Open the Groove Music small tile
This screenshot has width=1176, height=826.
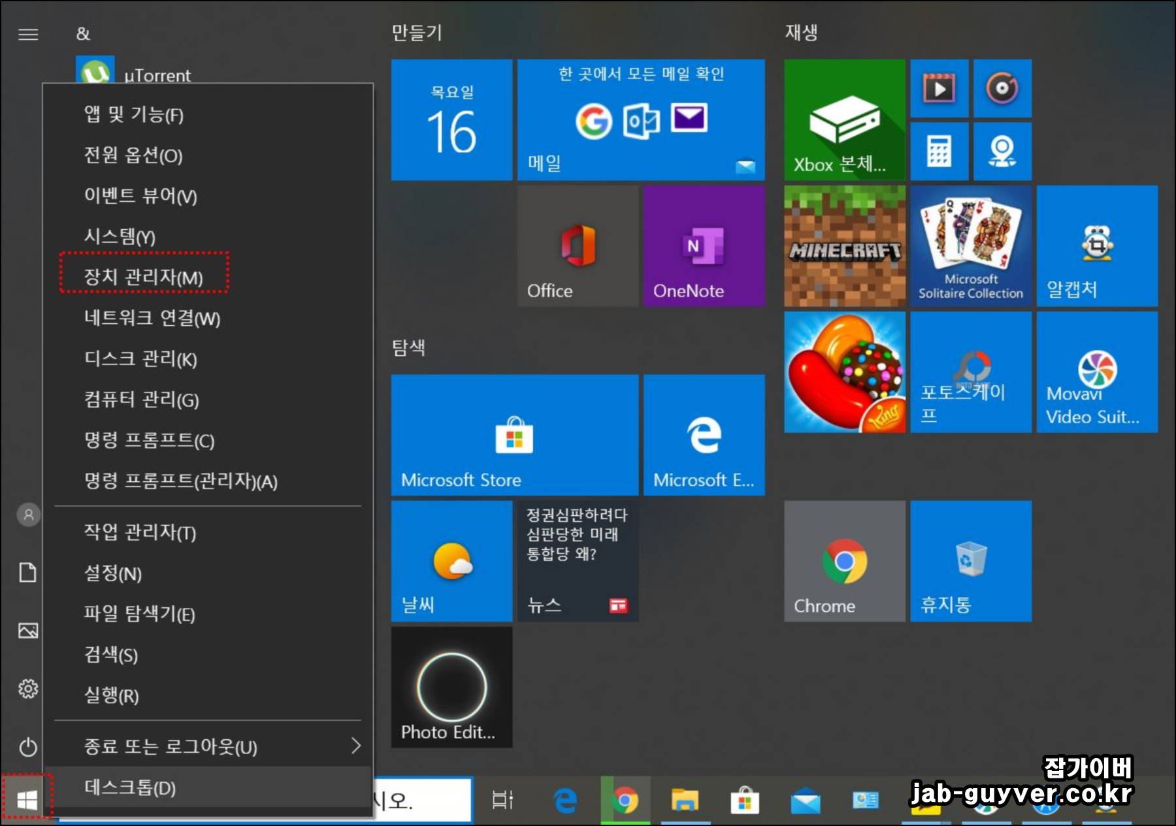pyautogui.click(x=1002, y=88)
